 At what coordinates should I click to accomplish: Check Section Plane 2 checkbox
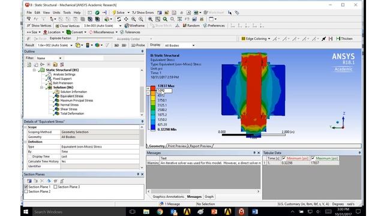point(26,191)
